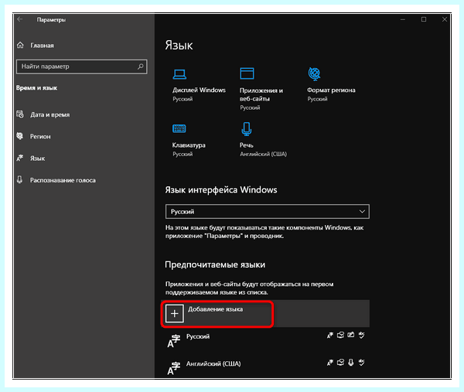Close the Параметры window
Screen dimensions: 464x392
tap(445, 19)
